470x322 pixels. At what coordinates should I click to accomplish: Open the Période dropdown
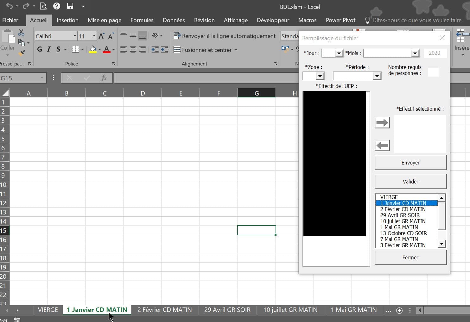[377, 76]
